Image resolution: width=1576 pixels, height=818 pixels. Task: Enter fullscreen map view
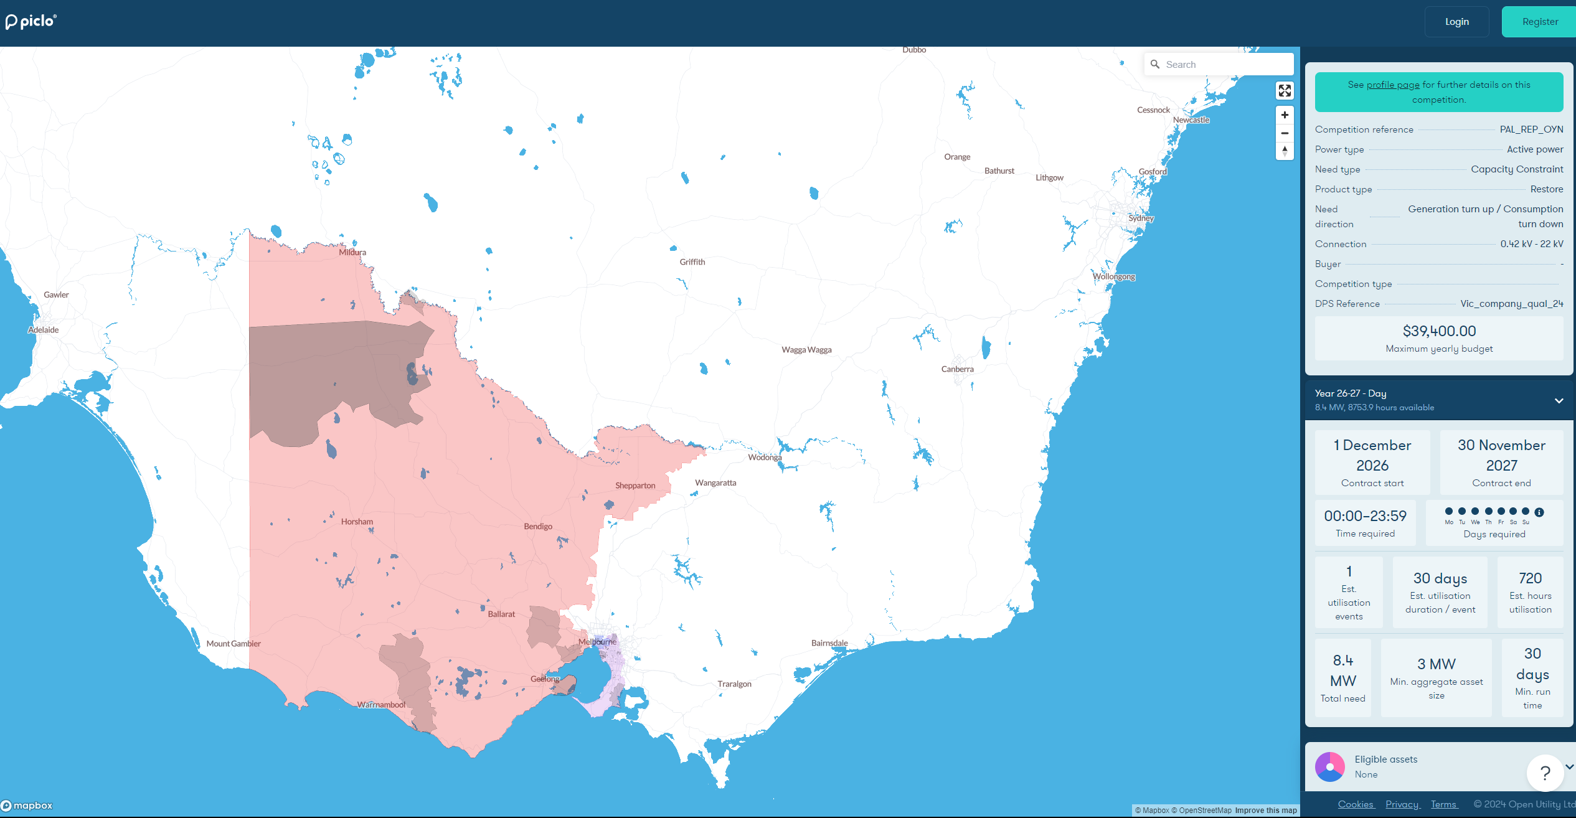[1285, 91]
